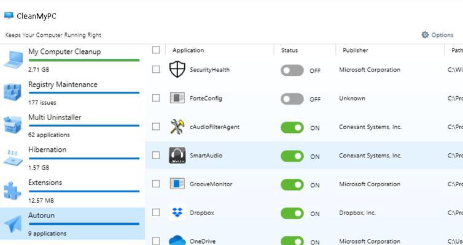Click the My Computer Cleanup green progress bar
Image resolution: width=463 pixels, height=245 pixels.
coord(84,60)
